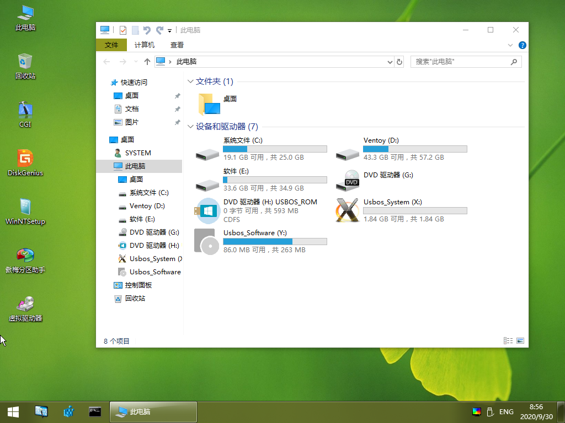Click the refresh button in address bar
Image resolution: width=565 pixels, height=423 pixels.
click(399, 62)
